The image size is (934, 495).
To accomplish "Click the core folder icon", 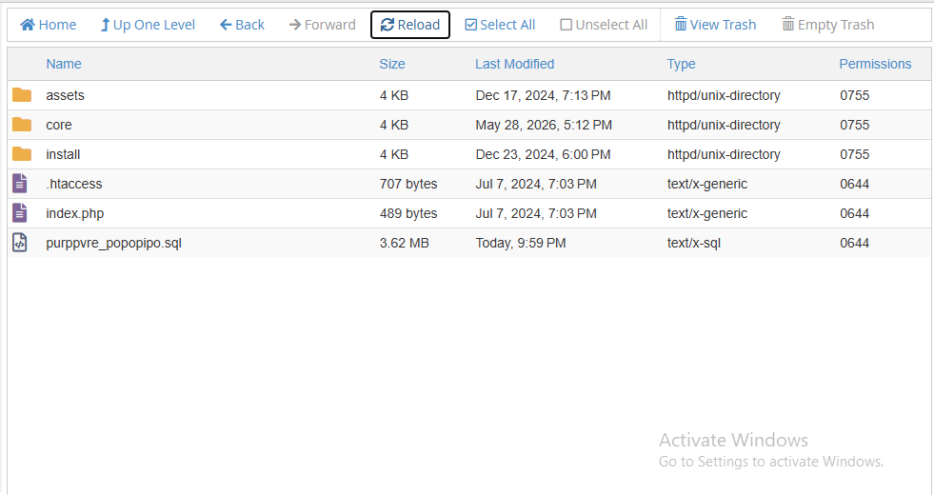I will pos(22,125).
